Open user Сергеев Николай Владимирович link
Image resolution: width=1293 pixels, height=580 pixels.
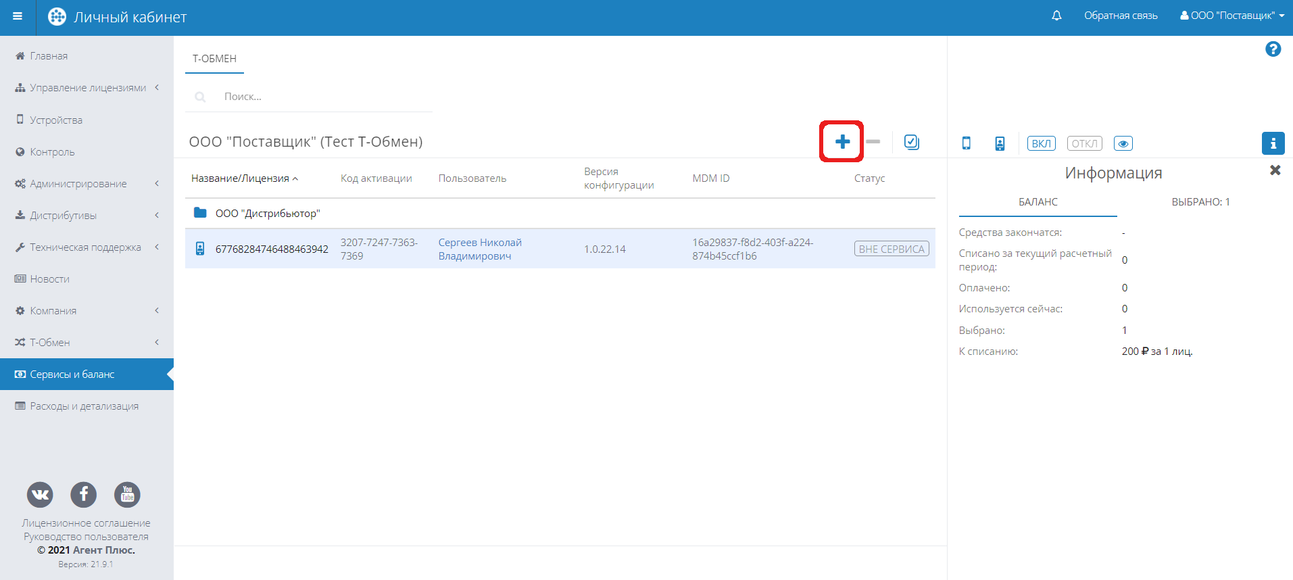click(480, 249)
